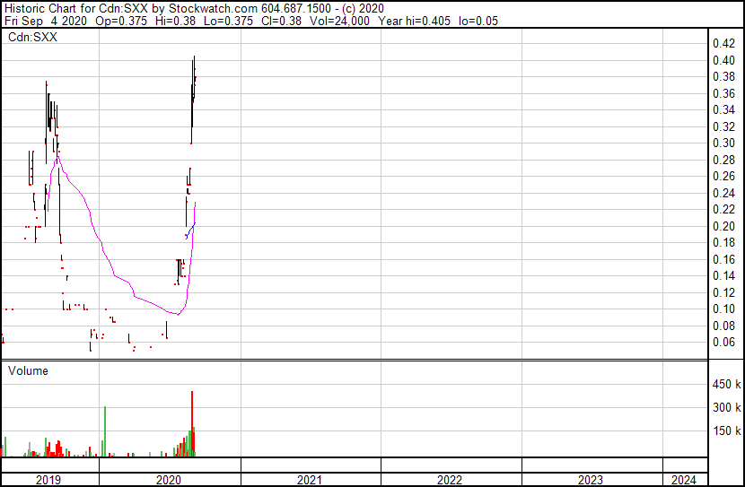Click the 0.16 price axis label
The image size is (745, 487).
click(723, 259)
